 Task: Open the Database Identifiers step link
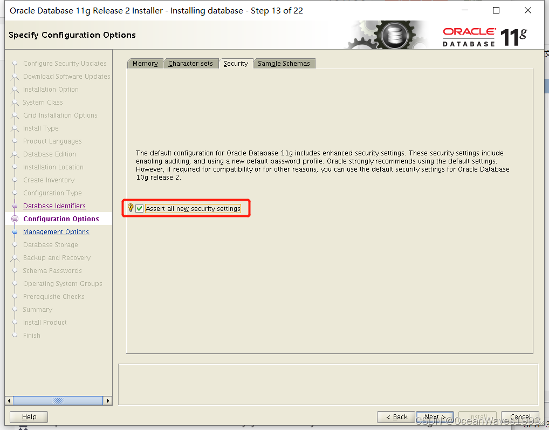(54, 206)
